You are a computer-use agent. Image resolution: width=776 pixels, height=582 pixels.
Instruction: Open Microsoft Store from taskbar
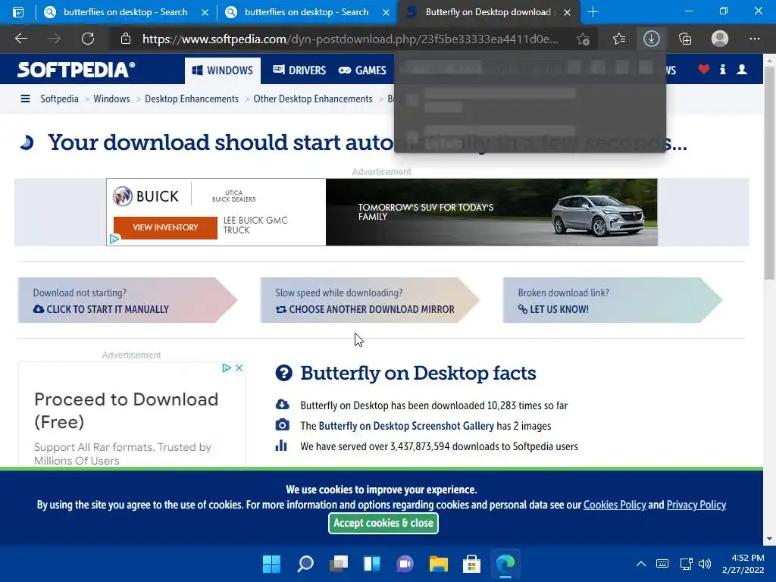471,564
